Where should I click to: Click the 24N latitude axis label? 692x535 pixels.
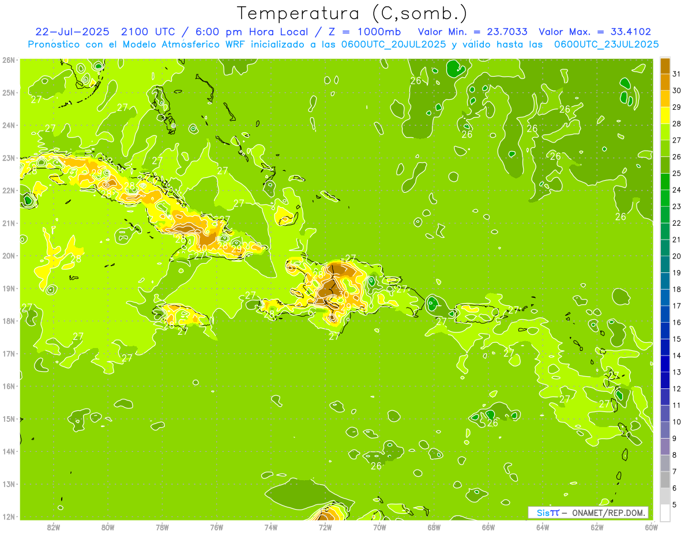click(x=8, y=125)
